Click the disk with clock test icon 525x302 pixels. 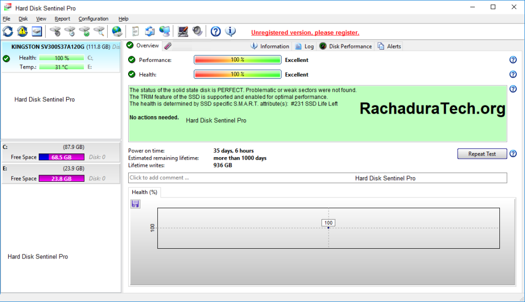pos(70,32)
